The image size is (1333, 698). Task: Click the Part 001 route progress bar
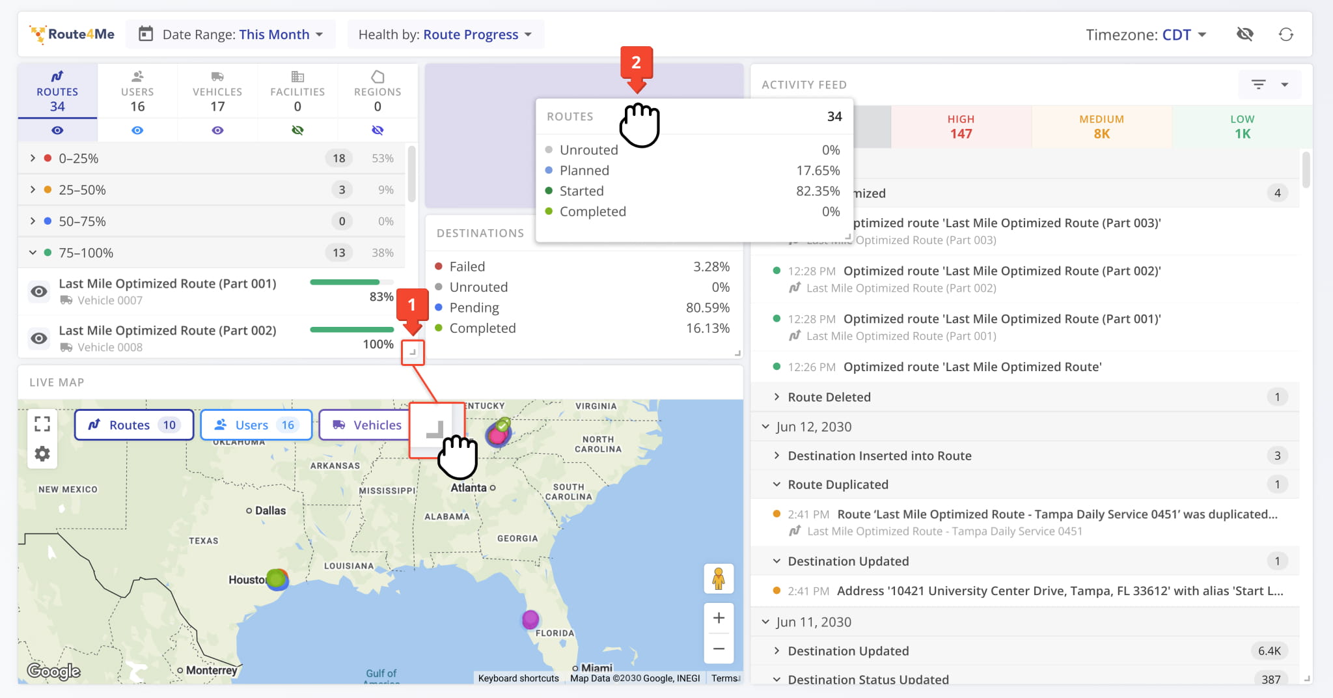pos(351,282)
